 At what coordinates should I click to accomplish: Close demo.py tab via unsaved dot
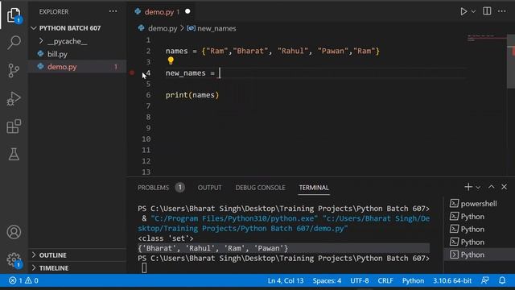click(187, 11)
